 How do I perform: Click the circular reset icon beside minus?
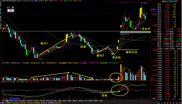coord(156,101)
